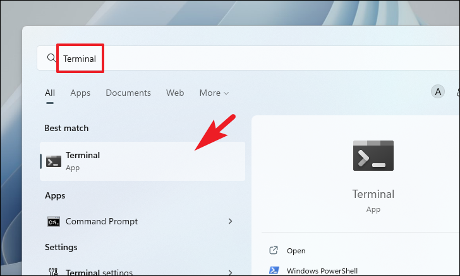Image resolution: width=460 pixels, height=276 pixels.
Task: Click the Best match heading
Action: [66, 128]
